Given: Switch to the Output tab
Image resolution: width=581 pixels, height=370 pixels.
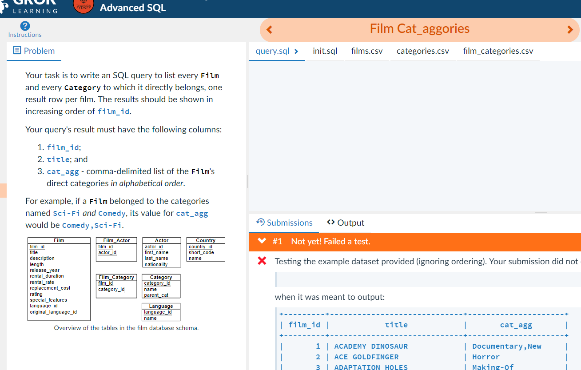Looking at the screenshot, I should (x=345, y=223).
